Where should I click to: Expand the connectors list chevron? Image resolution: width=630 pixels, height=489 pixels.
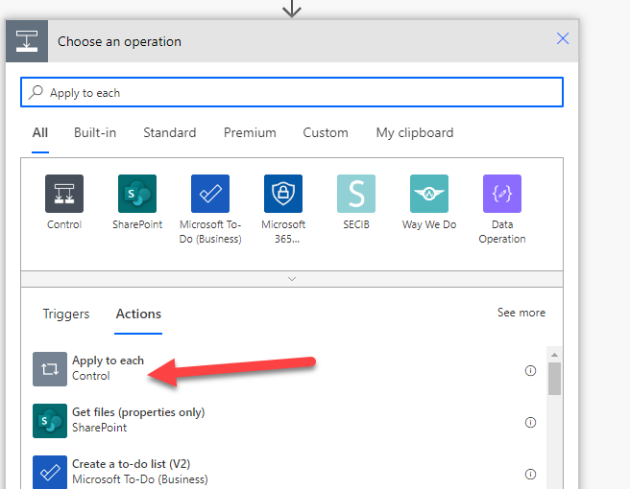(292, 279)
